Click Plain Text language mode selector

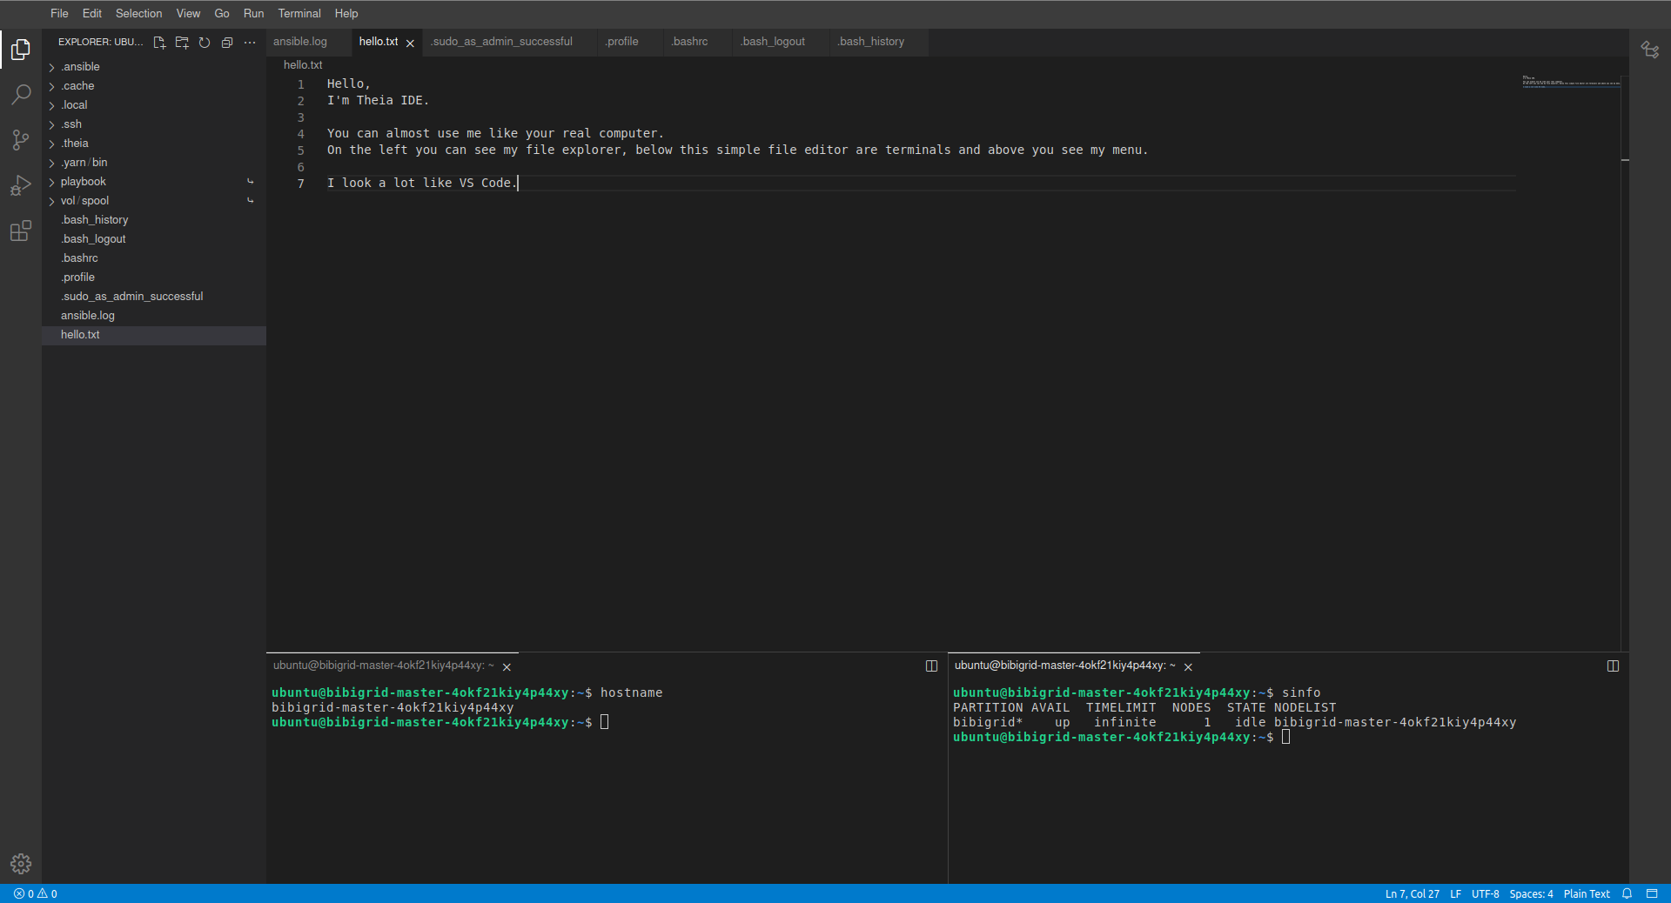[1586, 893]
